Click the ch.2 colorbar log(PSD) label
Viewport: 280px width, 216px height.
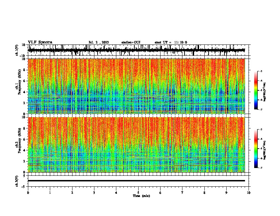(265, 150)
